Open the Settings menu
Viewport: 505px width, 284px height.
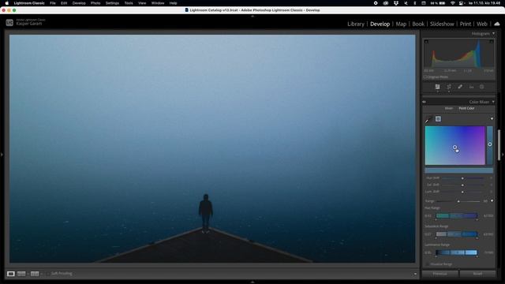point(112,3)
